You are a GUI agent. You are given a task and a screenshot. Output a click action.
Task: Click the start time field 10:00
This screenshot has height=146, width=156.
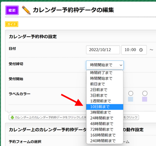(x=134, y=50)
